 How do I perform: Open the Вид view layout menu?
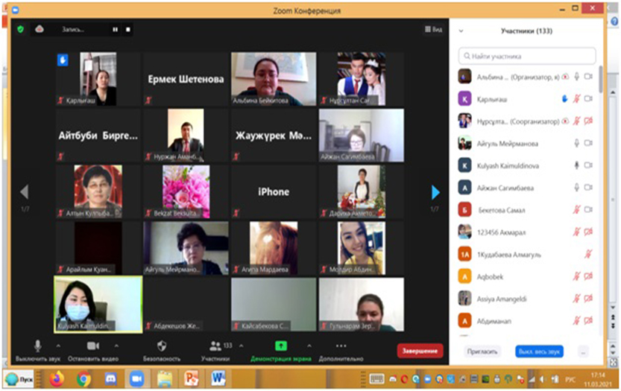433,30
